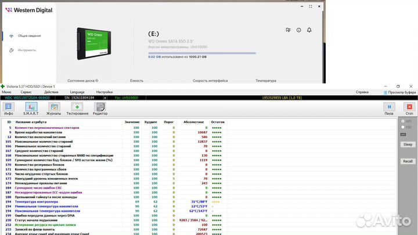Click the Остаток column header
This screenshot has height=235, width=418.
pyautogui.click(x=218, y=122)
